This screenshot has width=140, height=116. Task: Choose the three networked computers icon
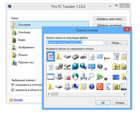coord(84,77)
